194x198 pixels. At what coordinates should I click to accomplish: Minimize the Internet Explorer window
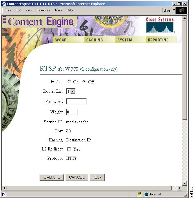click(x=174, y=4)
